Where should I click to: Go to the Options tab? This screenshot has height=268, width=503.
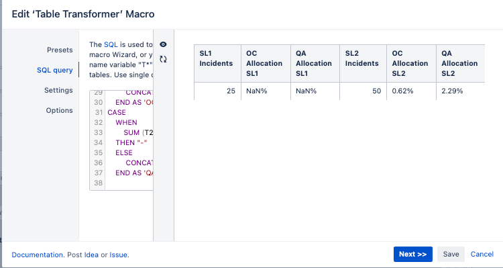click(x=59, y=110)
